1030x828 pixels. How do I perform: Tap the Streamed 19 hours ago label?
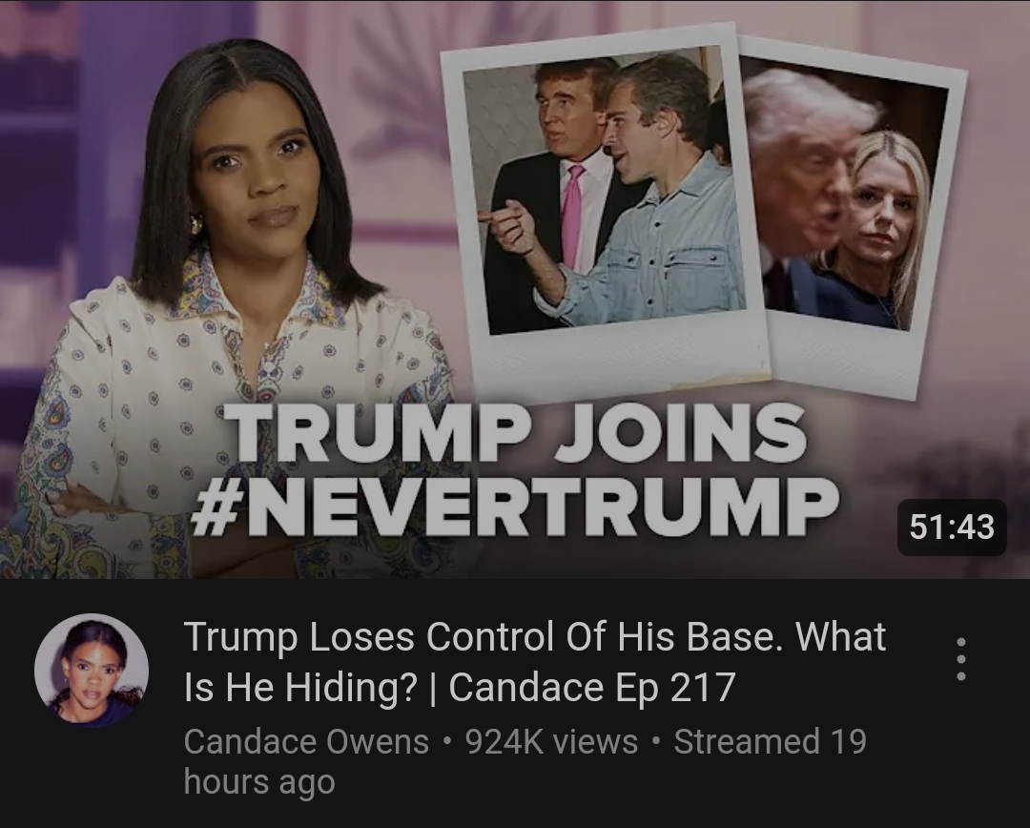coord(525,761)
